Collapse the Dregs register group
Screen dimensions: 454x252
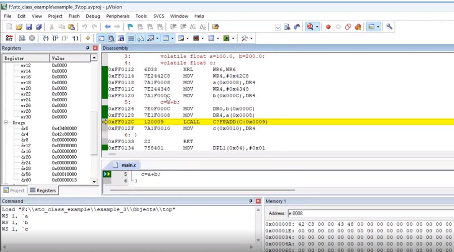point(6,122)
